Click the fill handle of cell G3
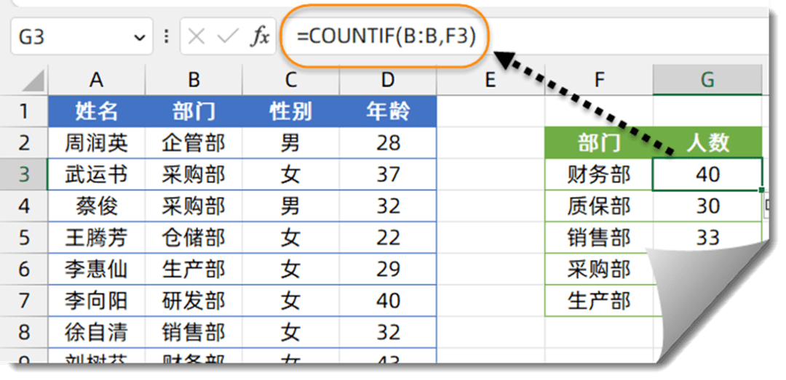Image resolution: width=786 pixels, height=380 pixels. tap(762, 190)
